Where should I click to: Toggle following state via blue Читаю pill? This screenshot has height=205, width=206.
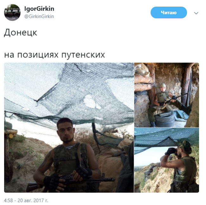pyautogui.click(x=169, y=13)
